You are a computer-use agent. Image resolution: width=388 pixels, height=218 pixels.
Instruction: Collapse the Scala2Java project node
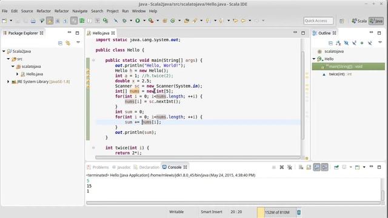[x=4, y=51]
